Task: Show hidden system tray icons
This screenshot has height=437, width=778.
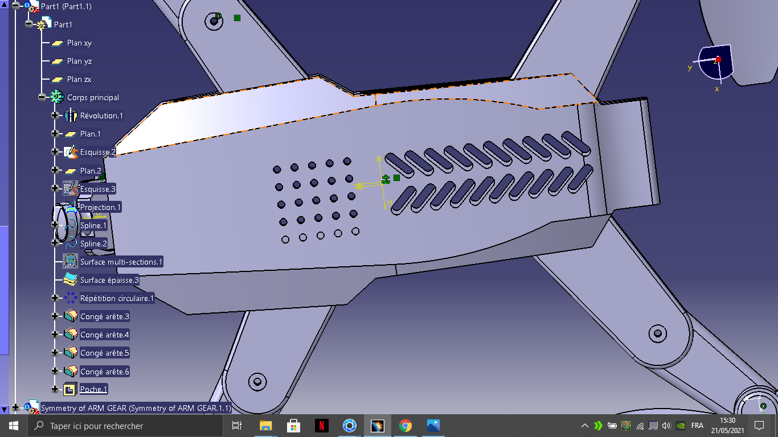Action: [585, 426]
